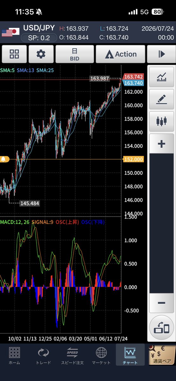Tap the close price C:163.740
Screen dimensions: 176x381
pos(114,37)
